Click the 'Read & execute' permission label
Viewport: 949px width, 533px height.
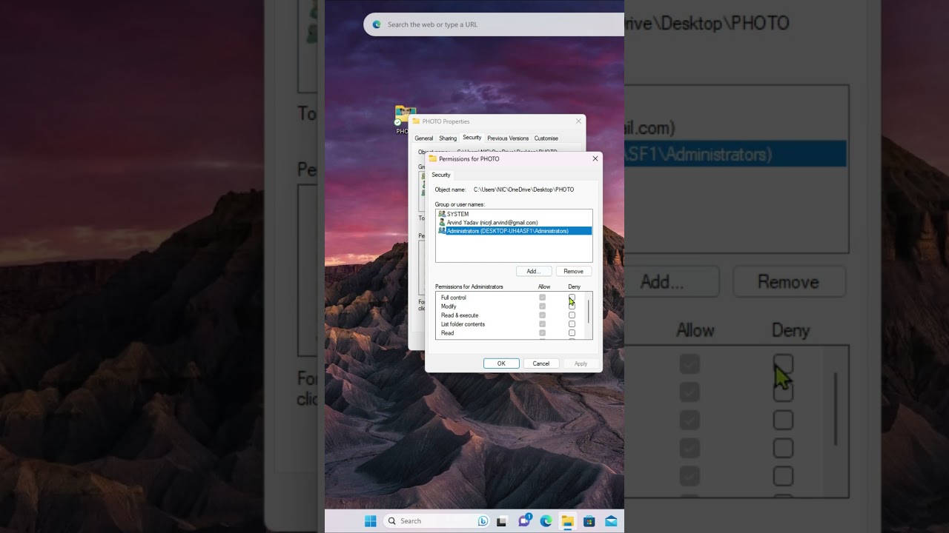tap(460, 315)
